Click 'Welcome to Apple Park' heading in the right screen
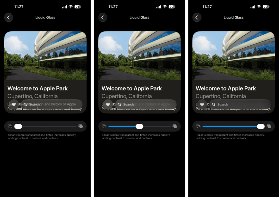Viewport: 279px width, 197px height. (x=226, y=88)
